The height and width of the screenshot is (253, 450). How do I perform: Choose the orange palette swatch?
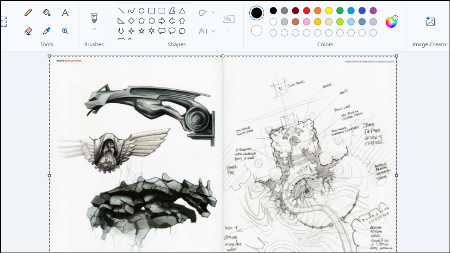click(318, 11)
